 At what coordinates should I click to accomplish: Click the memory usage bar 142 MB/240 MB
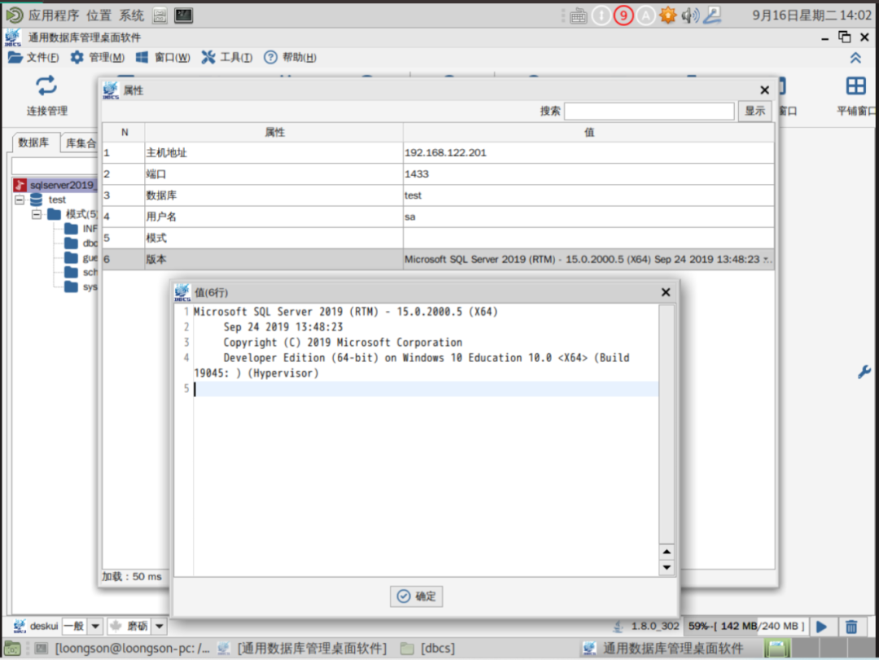746,626
